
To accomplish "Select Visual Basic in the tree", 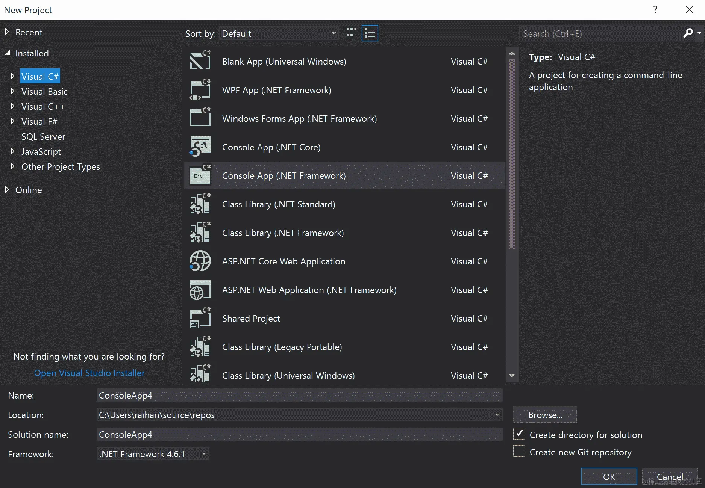I will pos(44,91).
